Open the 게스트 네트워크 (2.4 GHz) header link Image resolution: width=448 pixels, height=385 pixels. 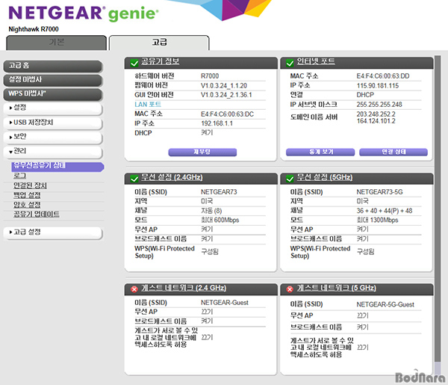pos(184,288)
